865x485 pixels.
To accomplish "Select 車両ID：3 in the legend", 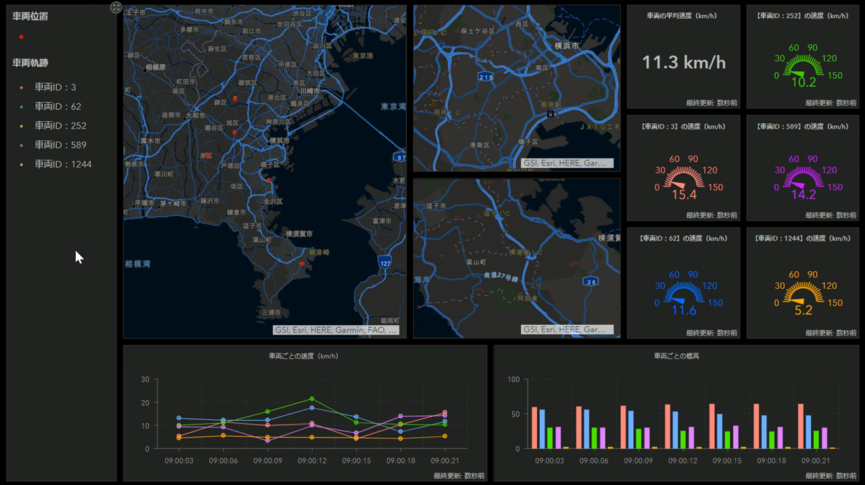I will tap(55, 87).
